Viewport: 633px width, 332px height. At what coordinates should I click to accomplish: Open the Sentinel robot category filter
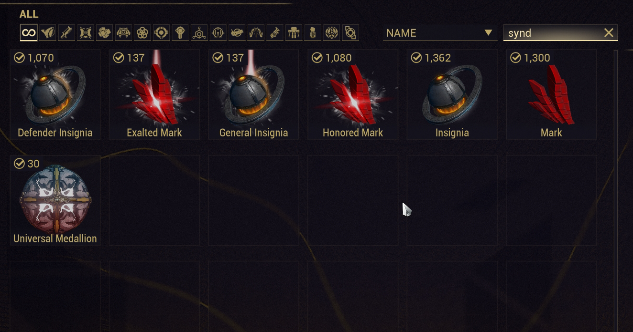tap(123, 33)
